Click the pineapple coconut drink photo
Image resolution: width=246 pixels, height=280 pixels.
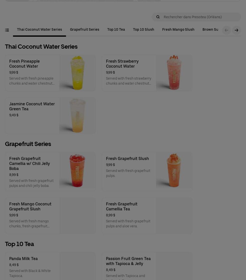(x=77, y=73)
